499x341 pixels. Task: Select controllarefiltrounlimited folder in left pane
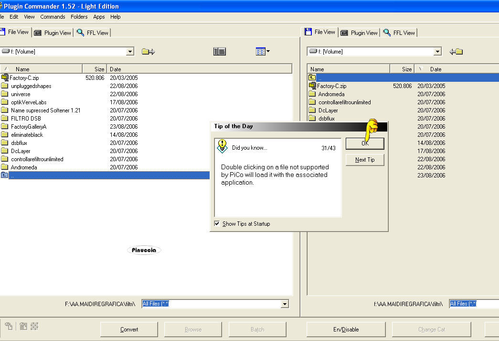[x=37, y=159]
